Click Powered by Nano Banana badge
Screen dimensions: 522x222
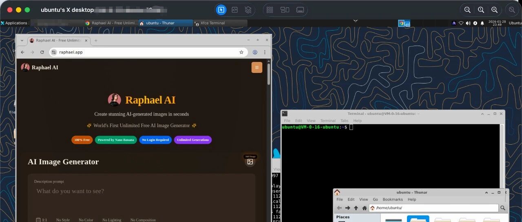(116, 140)
